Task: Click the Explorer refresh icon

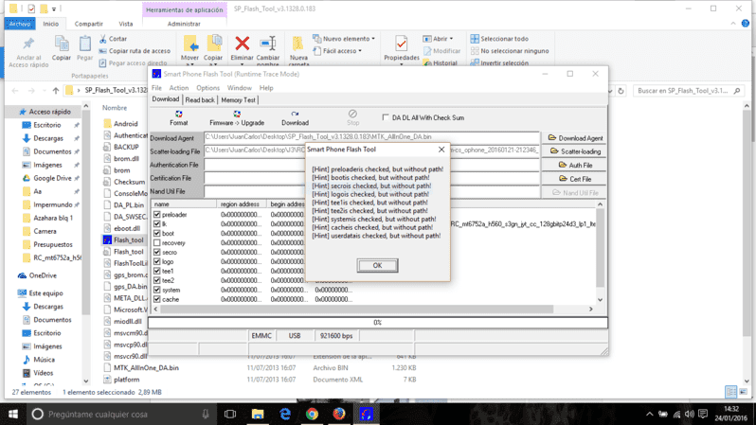Action: click(x=621, y=91)
